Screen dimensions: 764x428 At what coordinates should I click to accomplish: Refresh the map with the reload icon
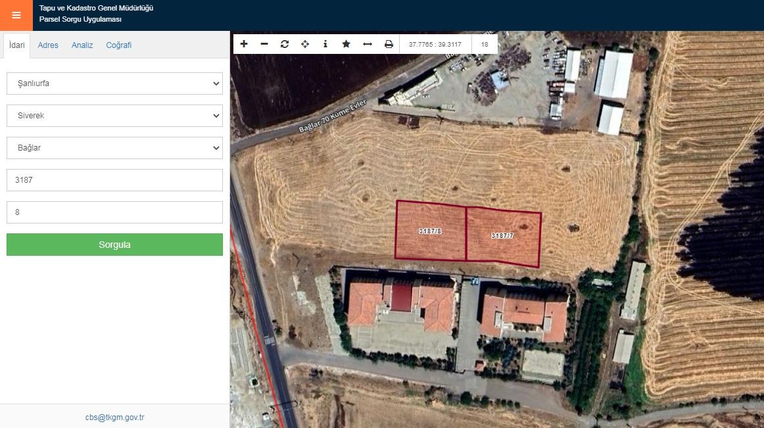(285, 44)
